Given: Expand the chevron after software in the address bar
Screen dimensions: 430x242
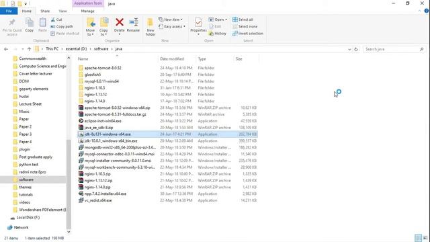Looking at the screenshot, I should [x=112, y=49].
